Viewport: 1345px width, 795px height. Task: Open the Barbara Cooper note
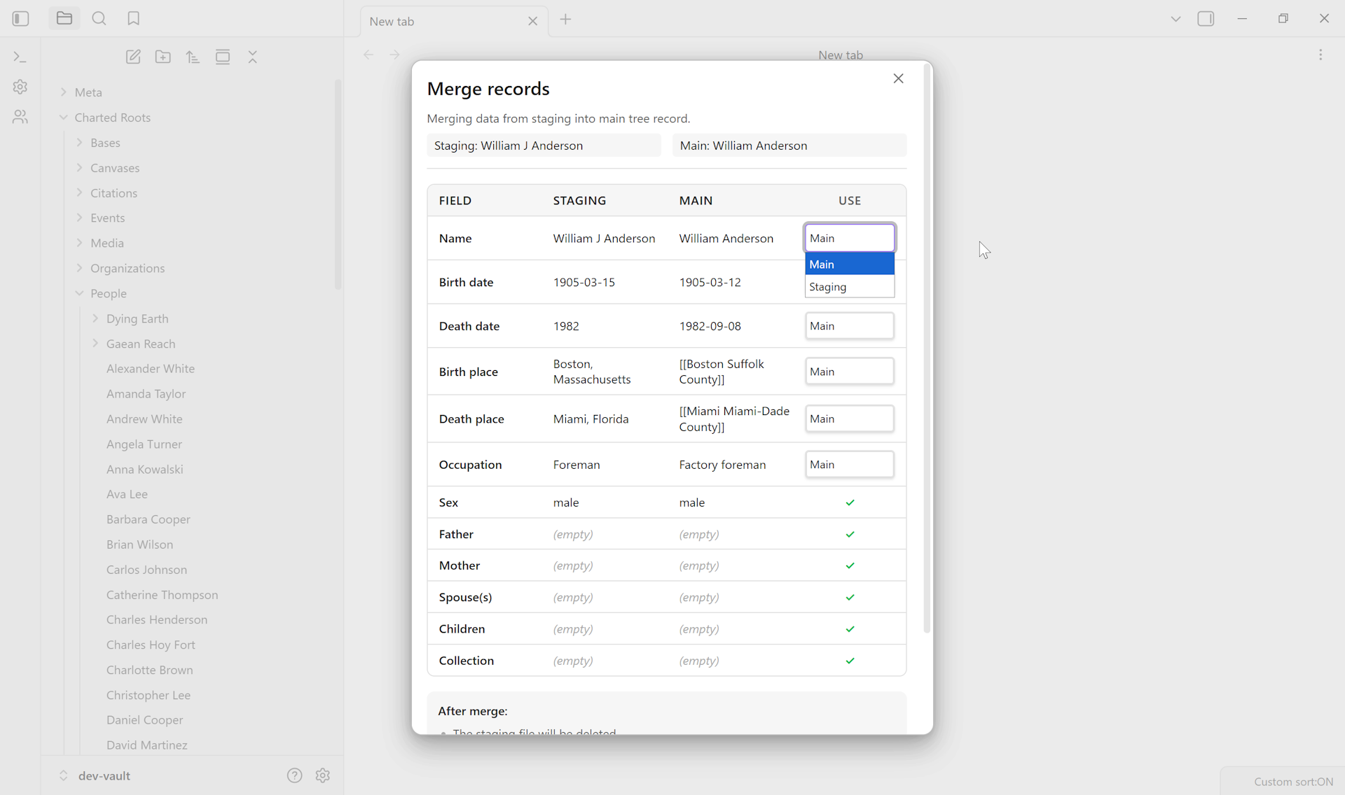(149, 519)
